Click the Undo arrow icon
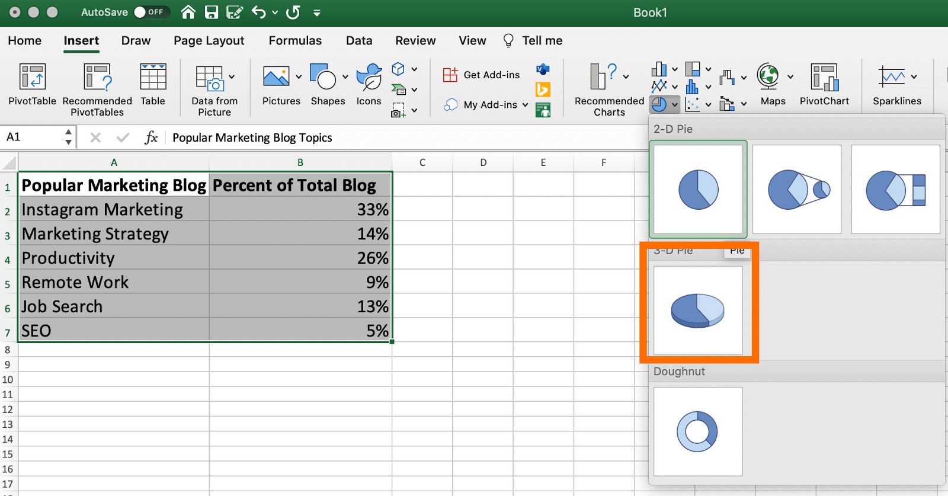Screen dimensions: 948x496 point(258,12)
